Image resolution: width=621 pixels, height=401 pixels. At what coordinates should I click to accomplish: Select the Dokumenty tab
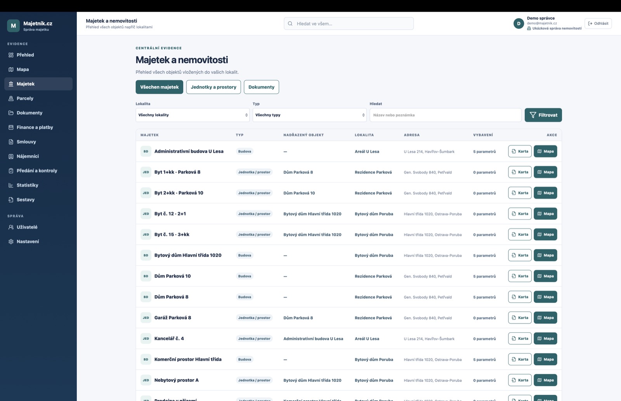click(261, 87)
